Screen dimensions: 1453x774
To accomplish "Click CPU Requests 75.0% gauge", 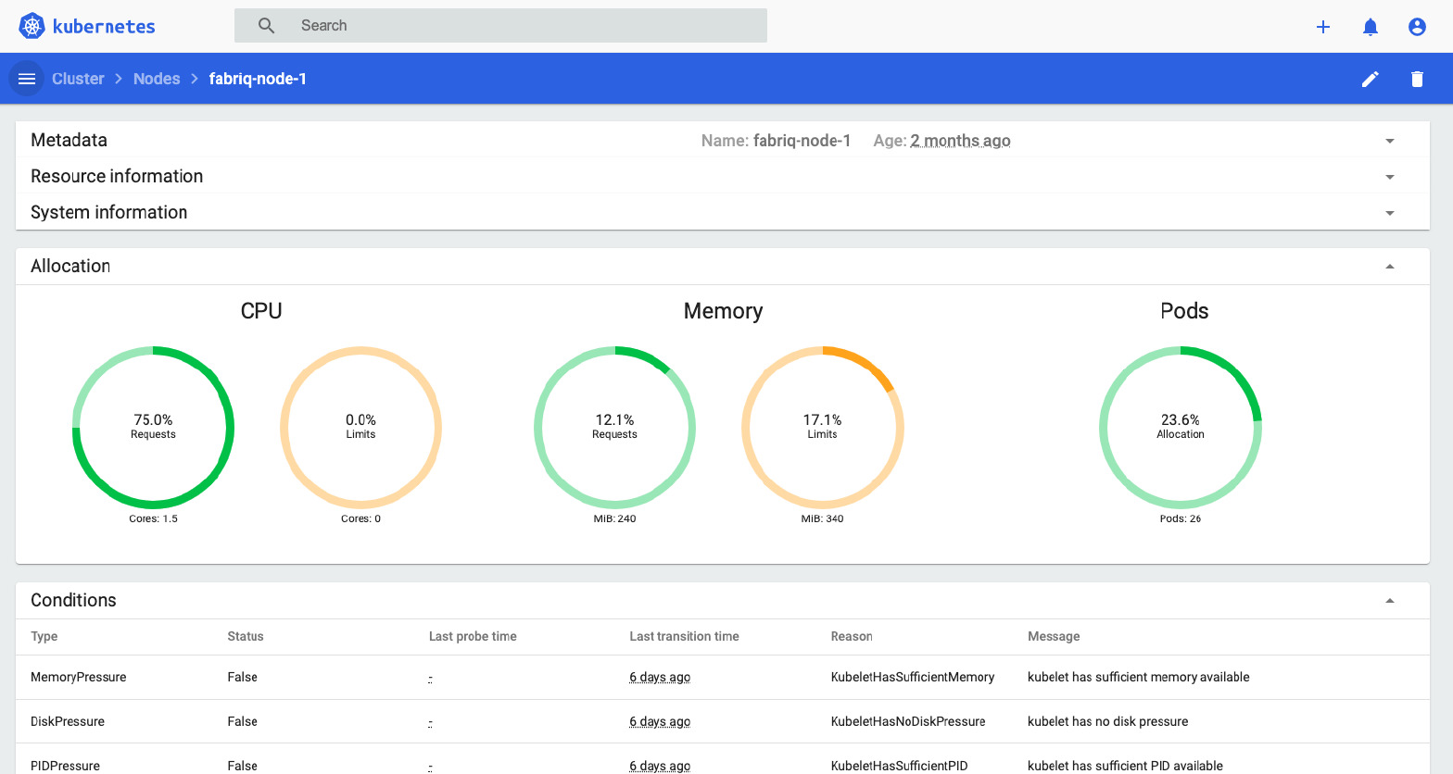I will point(153,428).
